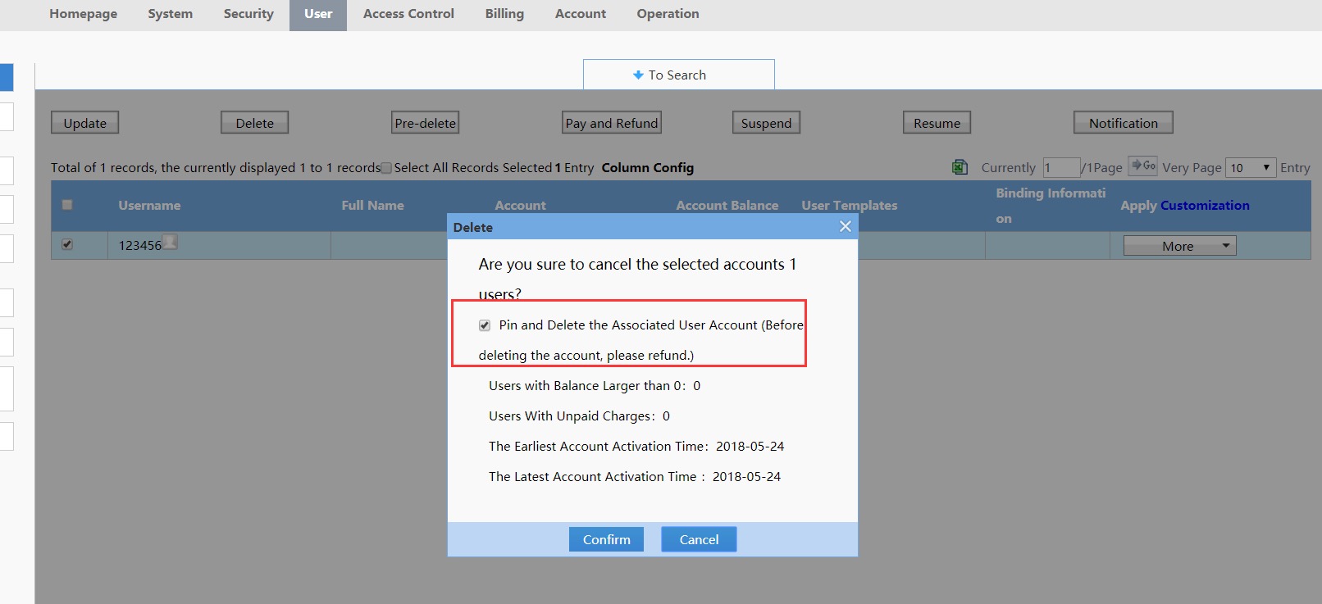This screenshot has height=604, width=1322.
Task: Click the Delete toolbar button
Action: tap(255, 123)
